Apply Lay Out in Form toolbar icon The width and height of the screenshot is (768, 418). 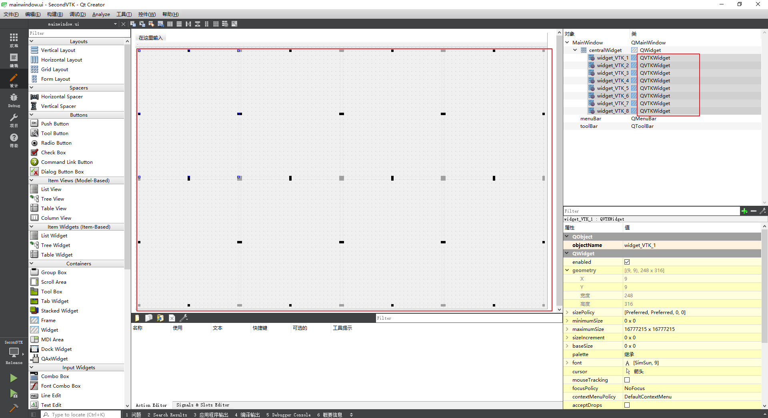click(207, 24)
